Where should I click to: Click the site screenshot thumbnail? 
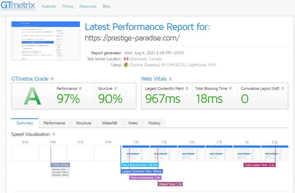(46, 41)
